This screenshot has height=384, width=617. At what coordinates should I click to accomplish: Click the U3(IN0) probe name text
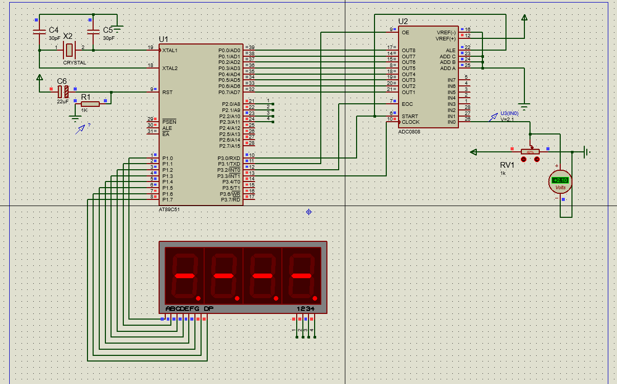[510, 113]
